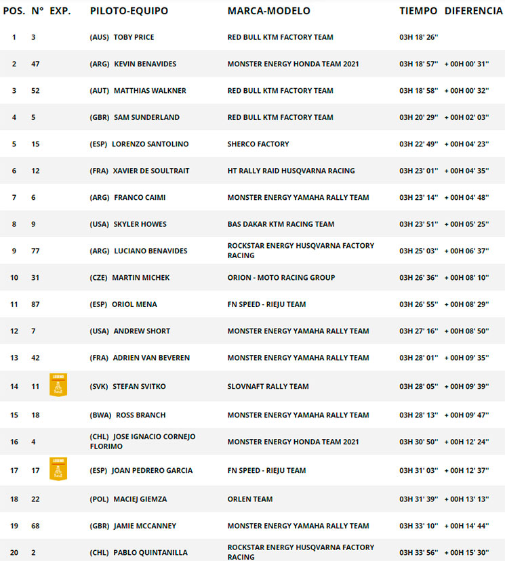
Task: Click difference + 00H 00' 31"
Action: [x=467, y=64]
